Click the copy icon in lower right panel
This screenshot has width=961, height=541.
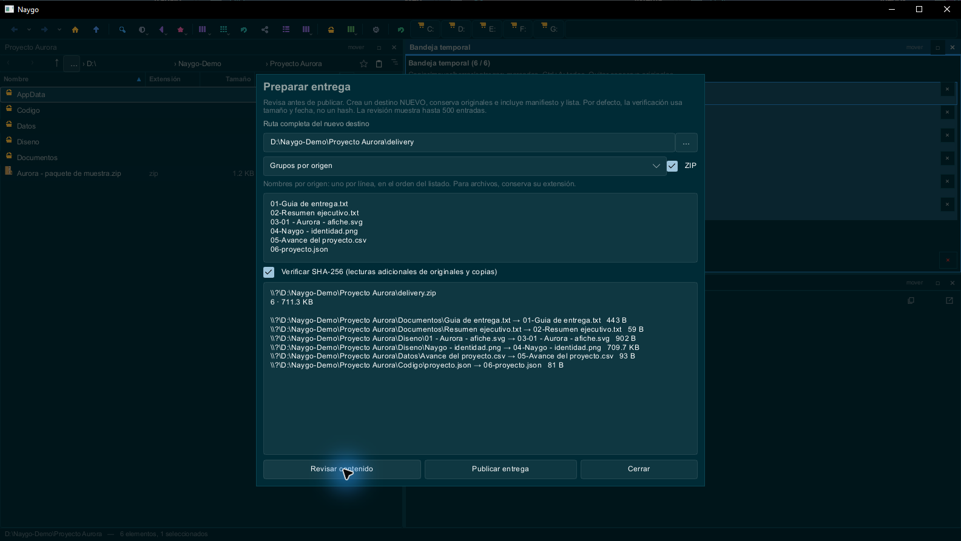[x=911, y=300]
